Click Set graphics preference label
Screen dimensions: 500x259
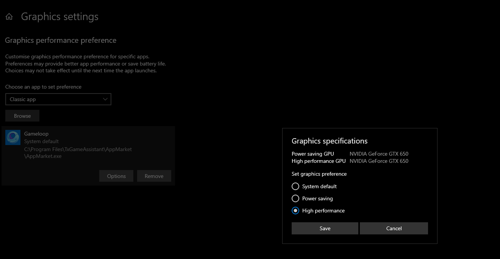tap(319, 174)
